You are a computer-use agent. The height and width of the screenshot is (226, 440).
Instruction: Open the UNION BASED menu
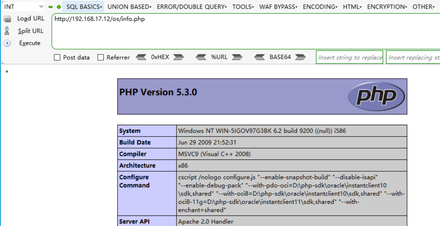tap(130, 7)
